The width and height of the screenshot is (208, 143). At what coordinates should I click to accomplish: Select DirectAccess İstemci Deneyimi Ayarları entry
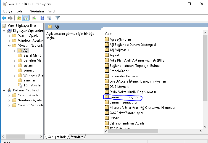138,81
